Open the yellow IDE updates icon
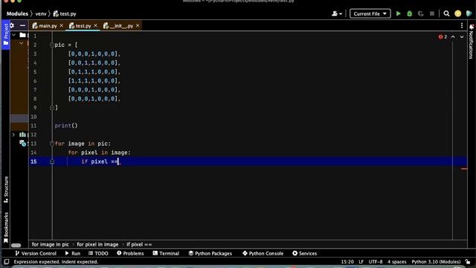 [x=458, y=13]
